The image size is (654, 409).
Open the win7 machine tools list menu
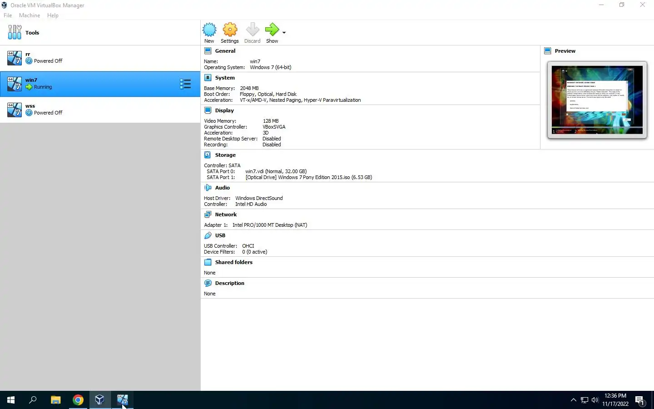coord(185,84)
